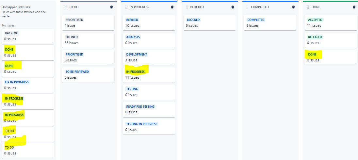Select the DEVELOPMENT status with 3 issues
The image size is (358, 160).
[149, 57]
